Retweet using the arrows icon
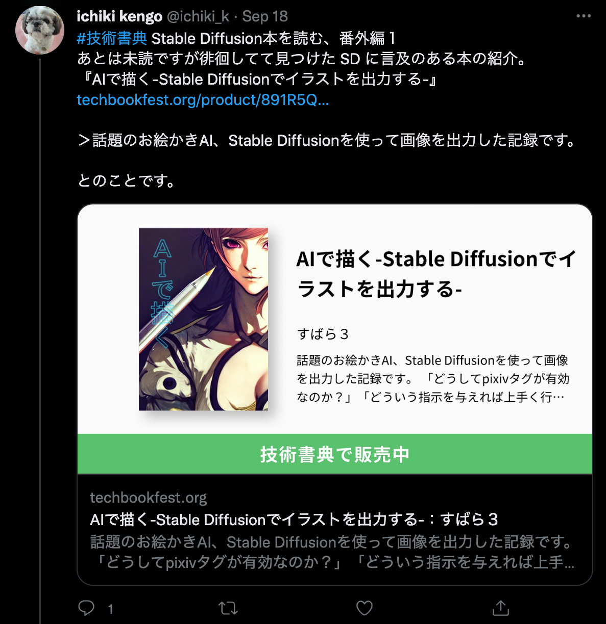606x624 pixels. (x=228, y=608)
